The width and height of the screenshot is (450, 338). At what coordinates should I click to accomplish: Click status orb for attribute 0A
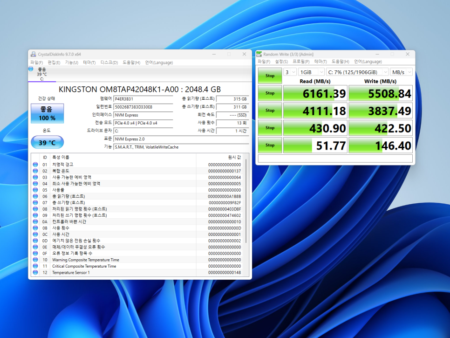pyautogui.click(x=35, y=222)
